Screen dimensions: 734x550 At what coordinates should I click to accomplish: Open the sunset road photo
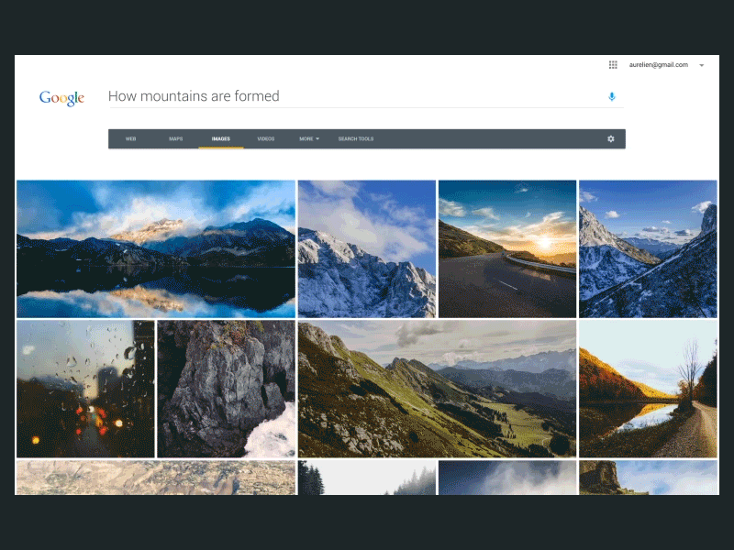[507, 247]
